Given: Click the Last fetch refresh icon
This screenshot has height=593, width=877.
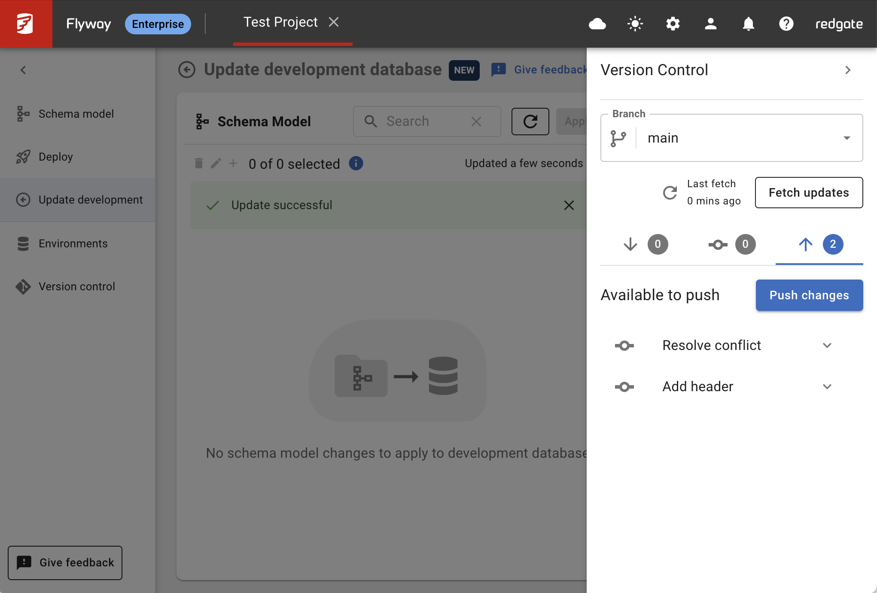Looking at the screenshot, I should click(x=670, y=192).
